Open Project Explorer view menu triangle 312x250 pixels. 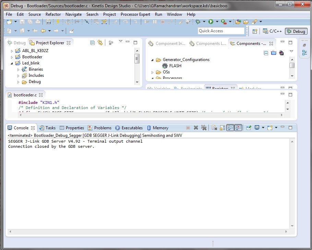120,41
